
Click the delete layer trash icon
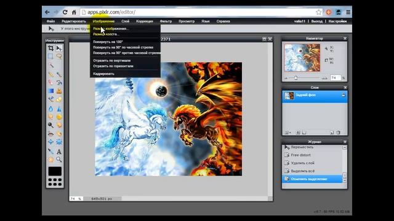[338, 133]
